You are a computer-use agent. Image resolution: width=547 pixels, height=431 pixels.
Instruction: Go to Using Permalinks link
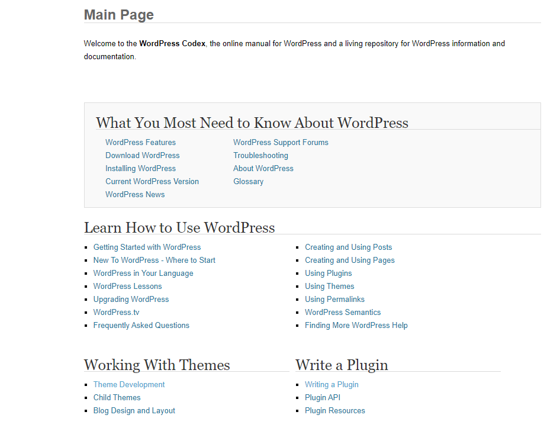pyautogui.click(x=335, y=300)
